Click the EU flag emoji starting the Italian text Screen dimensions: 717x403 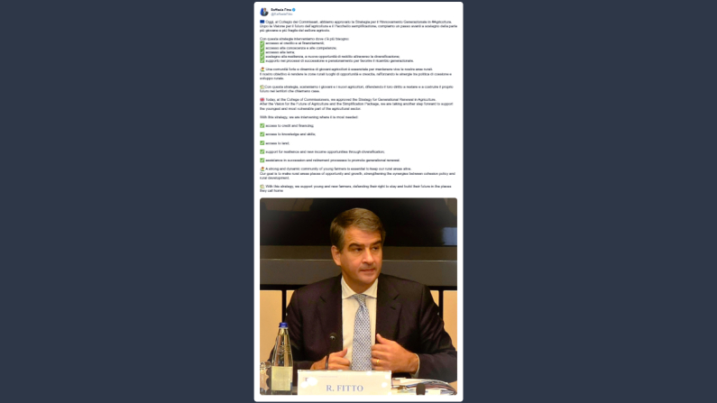(x=262, y=22)
